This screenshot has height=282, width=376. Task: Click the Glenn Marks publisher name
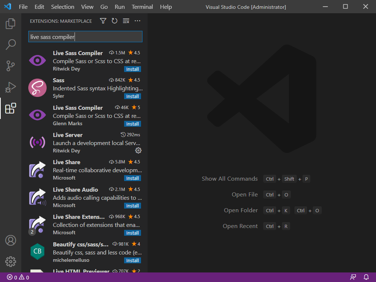68,123
